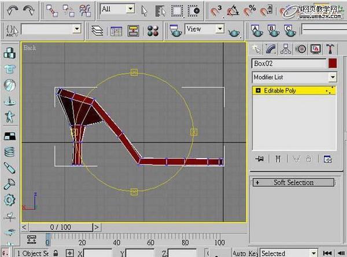This screenshot has width=347, height=257.
Task: Expand the Editable Poly plus box
Action: (258, 90)
